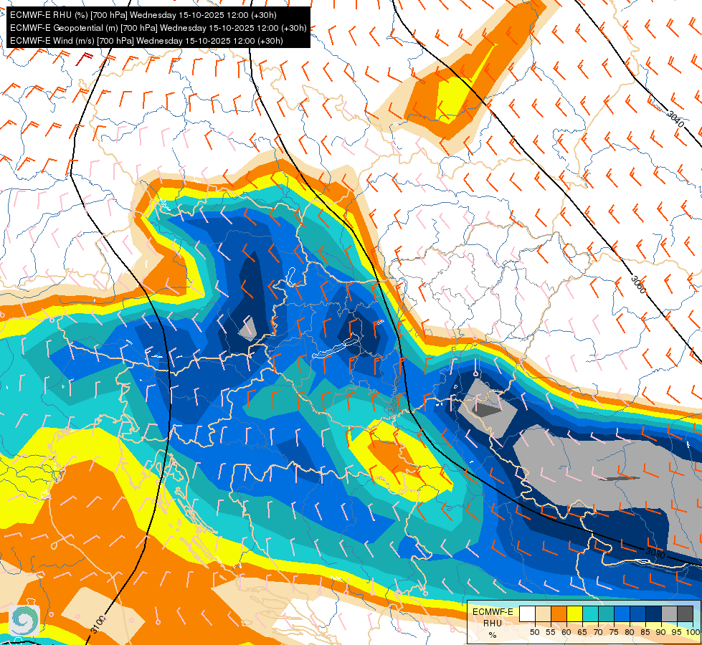Pick the white legend swatch below 50%
Image resolution: width=702 pixels, height=645 pixels.
tap(527, 613)
